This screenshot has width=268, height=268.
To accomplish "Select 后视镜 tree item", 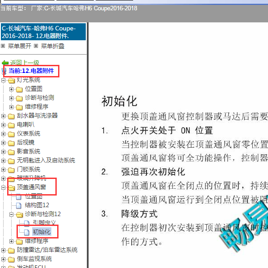I will pos(25,142).
